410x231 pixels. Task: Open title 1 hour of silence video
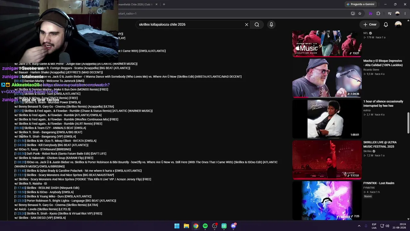pyautogui.click(x=383, y=104)
